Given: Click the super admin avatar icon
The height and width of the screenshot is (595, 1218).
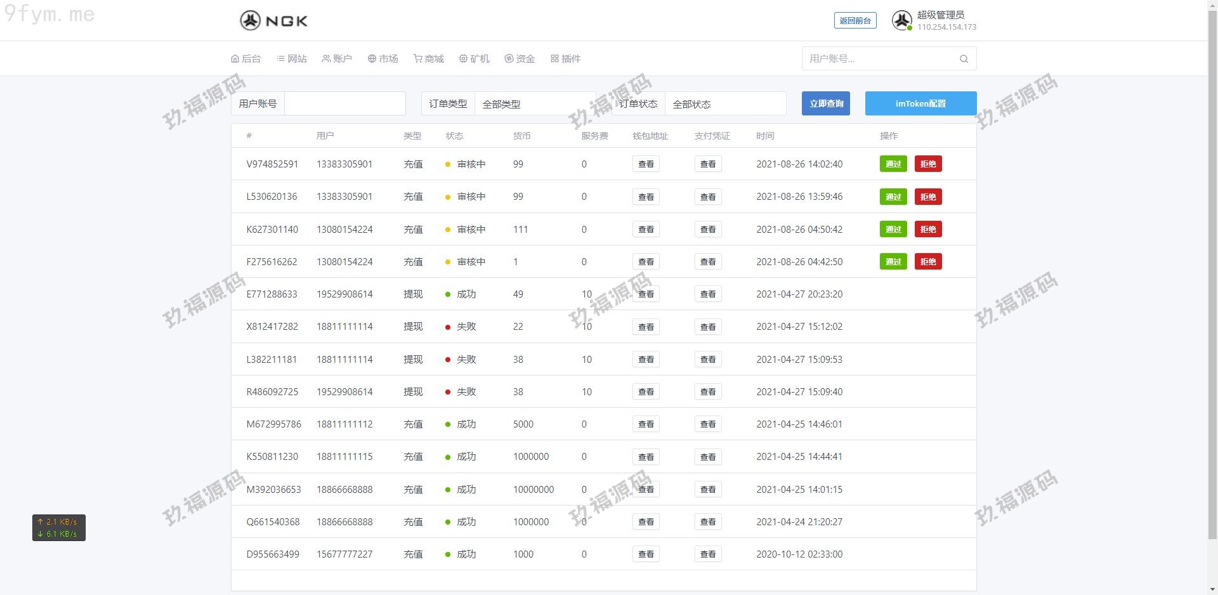Looking at the screenshot, I should (x=901, y=20).
